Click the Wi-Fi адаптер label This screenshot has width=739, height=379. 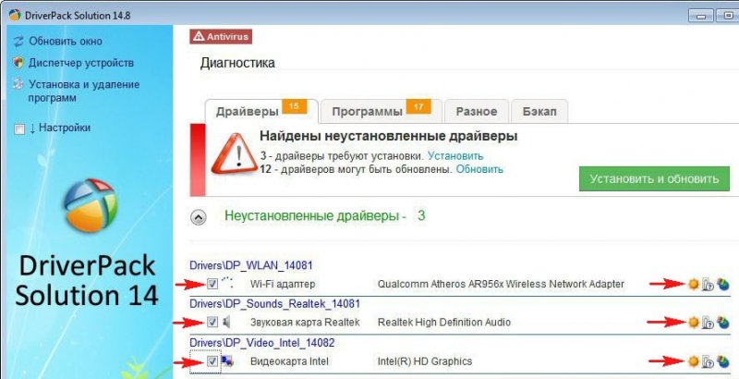coord(282,285)
